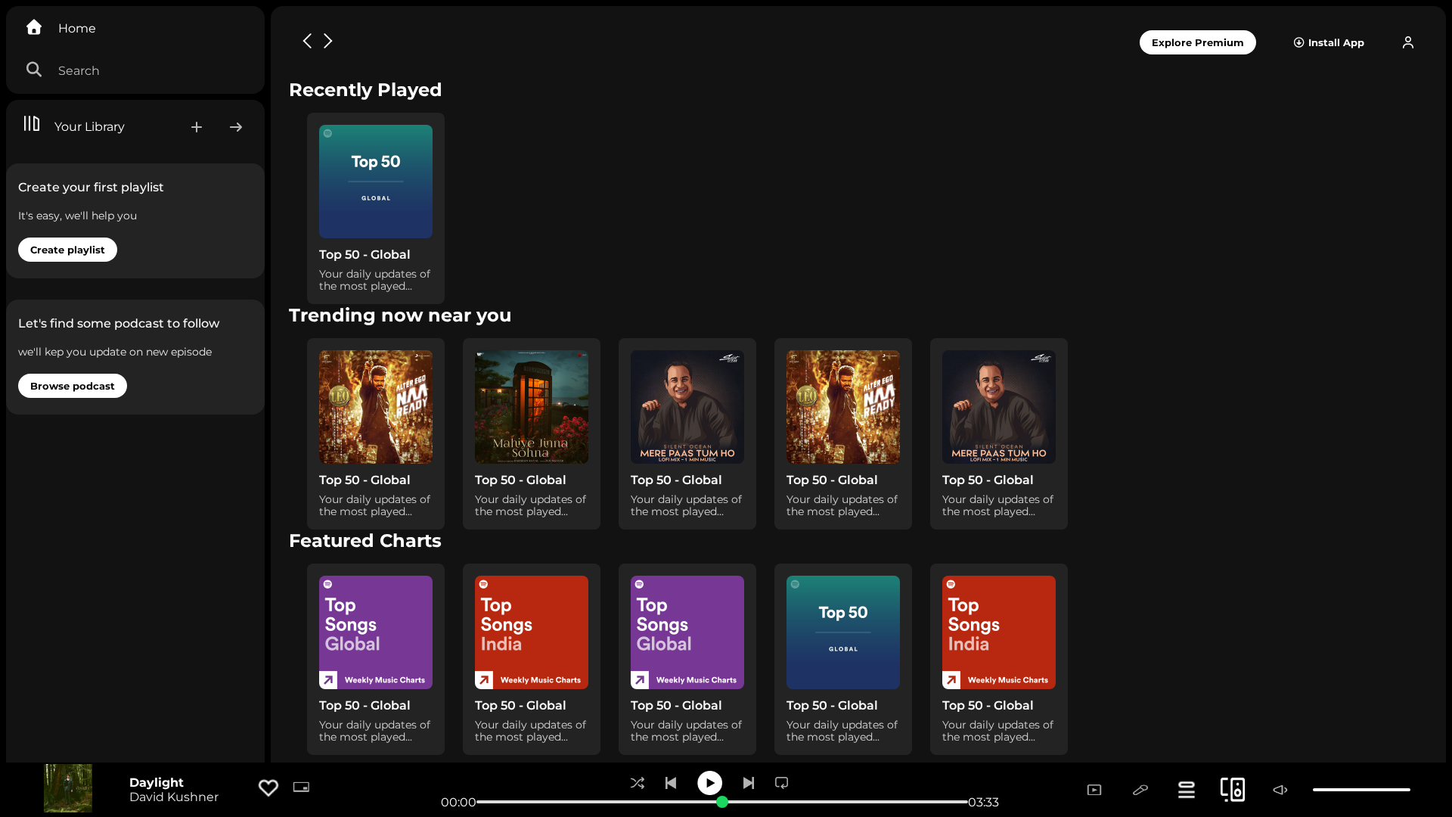Click the Explore Premium button
Viewport: 1452px width, 817px height.
[x=1198, y=42]
